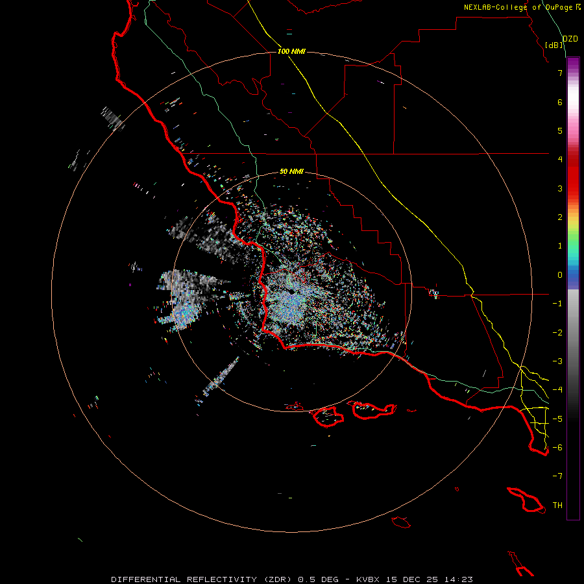Image resolution: width=584 pixels, height=584 pixels.
Task: Select the 0 dB scale label
Action: pos(560,275)
